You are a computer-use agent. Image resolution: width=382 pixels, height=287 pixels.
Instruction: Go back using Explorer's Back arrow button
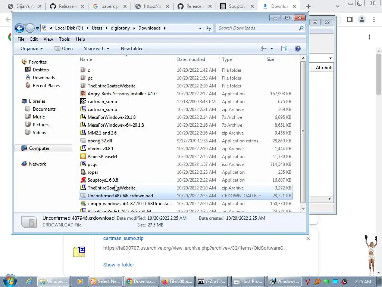point(19,28)
